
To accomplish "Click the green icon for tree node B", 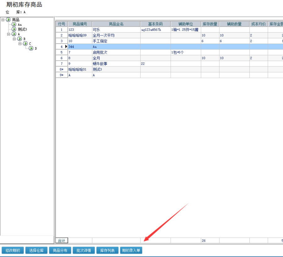I will (x=19, y=39).
